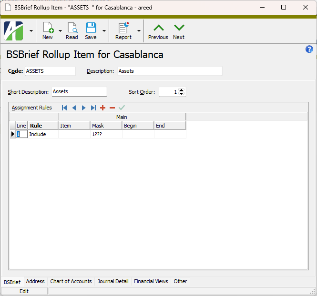Delete the selected assignment rule
The height and width of the screenshot is (296, 317).
click(x=112, y=108)
